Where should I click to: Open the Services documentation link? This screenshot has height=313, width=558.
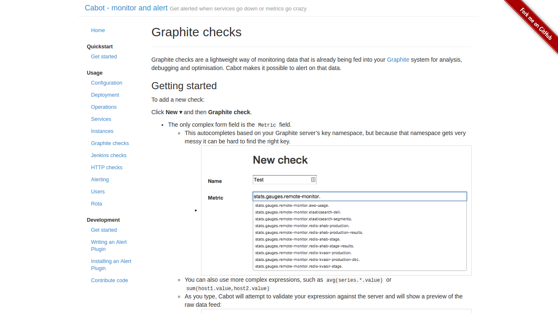[101, 119]
